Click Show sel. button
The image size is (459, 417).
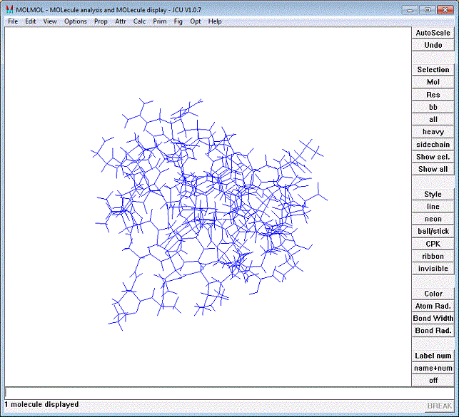click(x=433, y=157)
